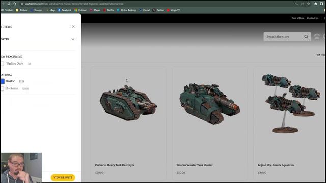326x183 pixels.
Task: Click the Sicaran Venator Tank Hunter title
Action: tap(195, 165)
